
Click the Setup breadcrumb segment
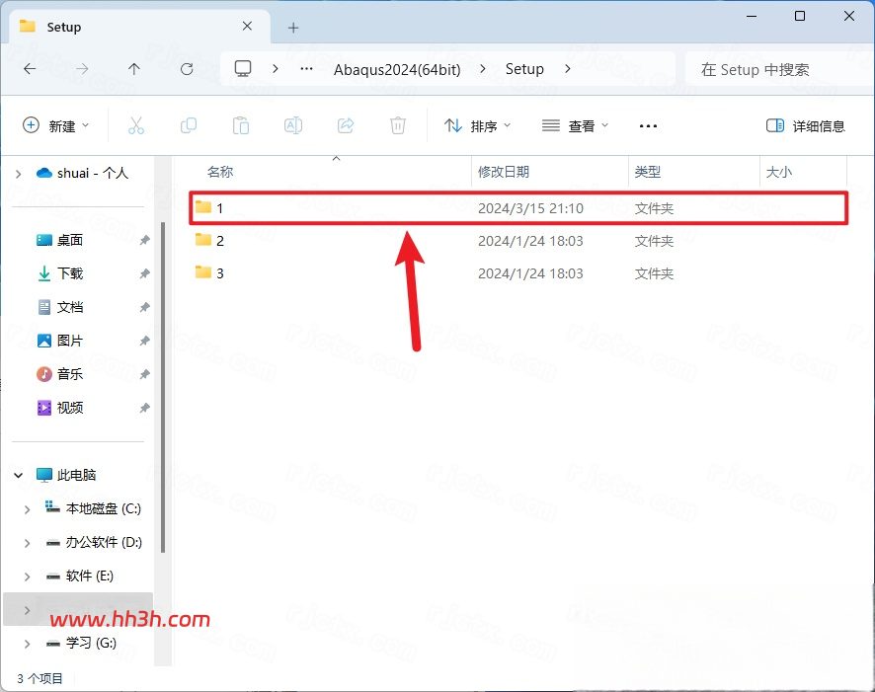point(524,69)
